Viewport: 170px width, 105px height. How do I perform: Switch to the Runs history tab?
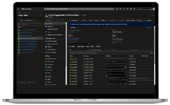point(81,46)
